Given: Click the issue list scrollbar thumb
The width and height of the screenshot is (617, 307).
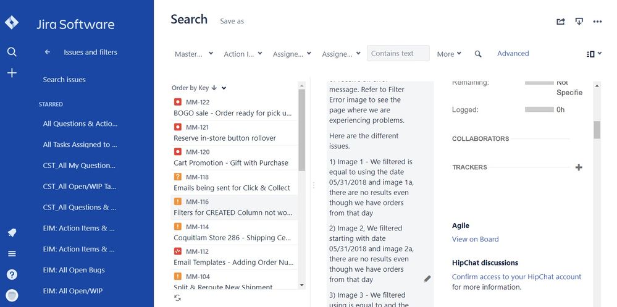Looking at the screenshot, I should coord(302,130).
